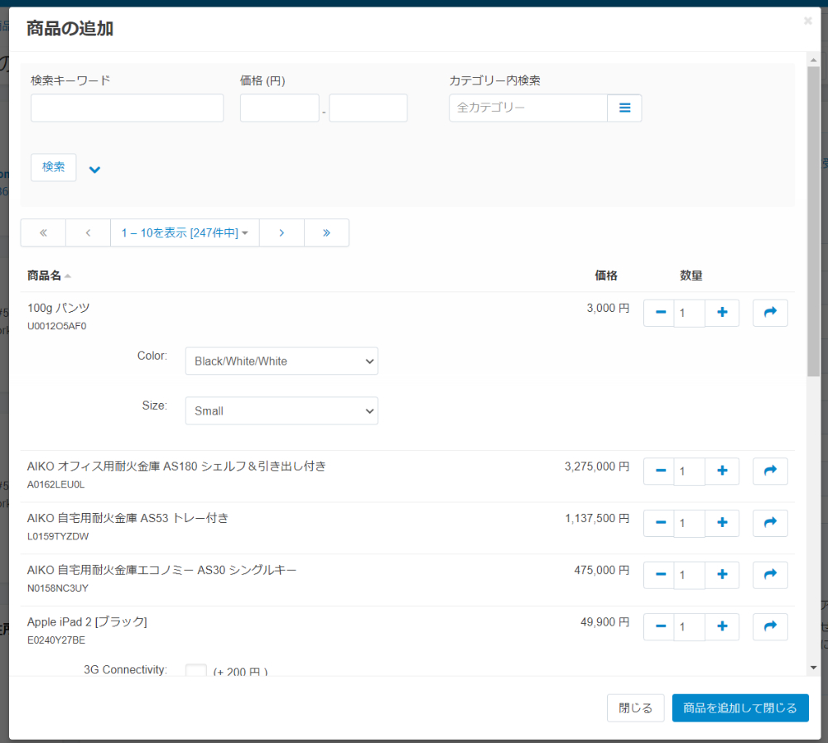This screenshot has width=828, height=743.
Task: Increase quantity for AIKO AS30 safe
Action: tap(722, 575)
